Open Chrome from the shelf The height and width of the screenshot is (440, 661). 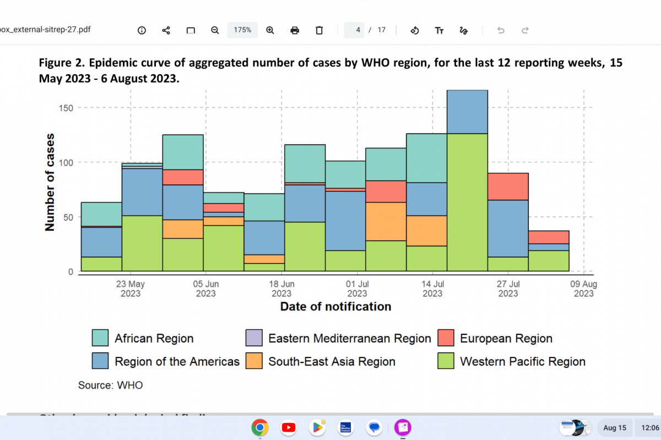click(x=260, y=427)
